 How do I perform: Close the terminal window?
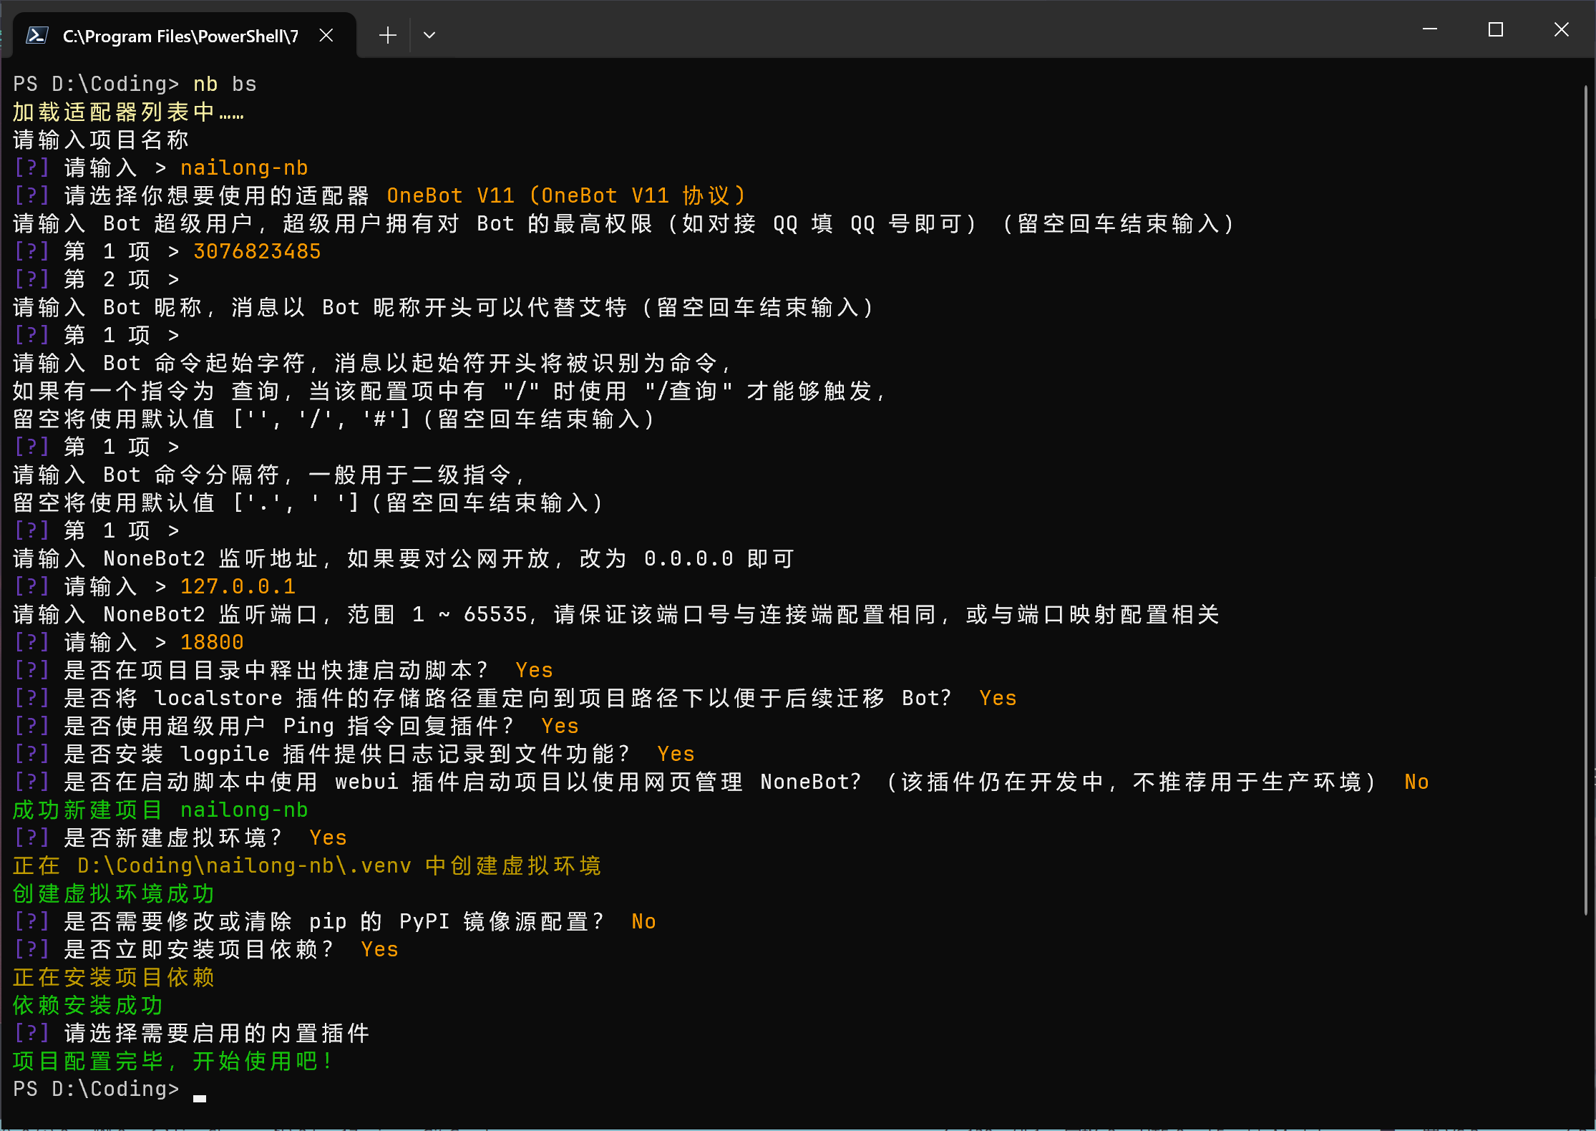pyautogui.click(x=1561, y=29)
